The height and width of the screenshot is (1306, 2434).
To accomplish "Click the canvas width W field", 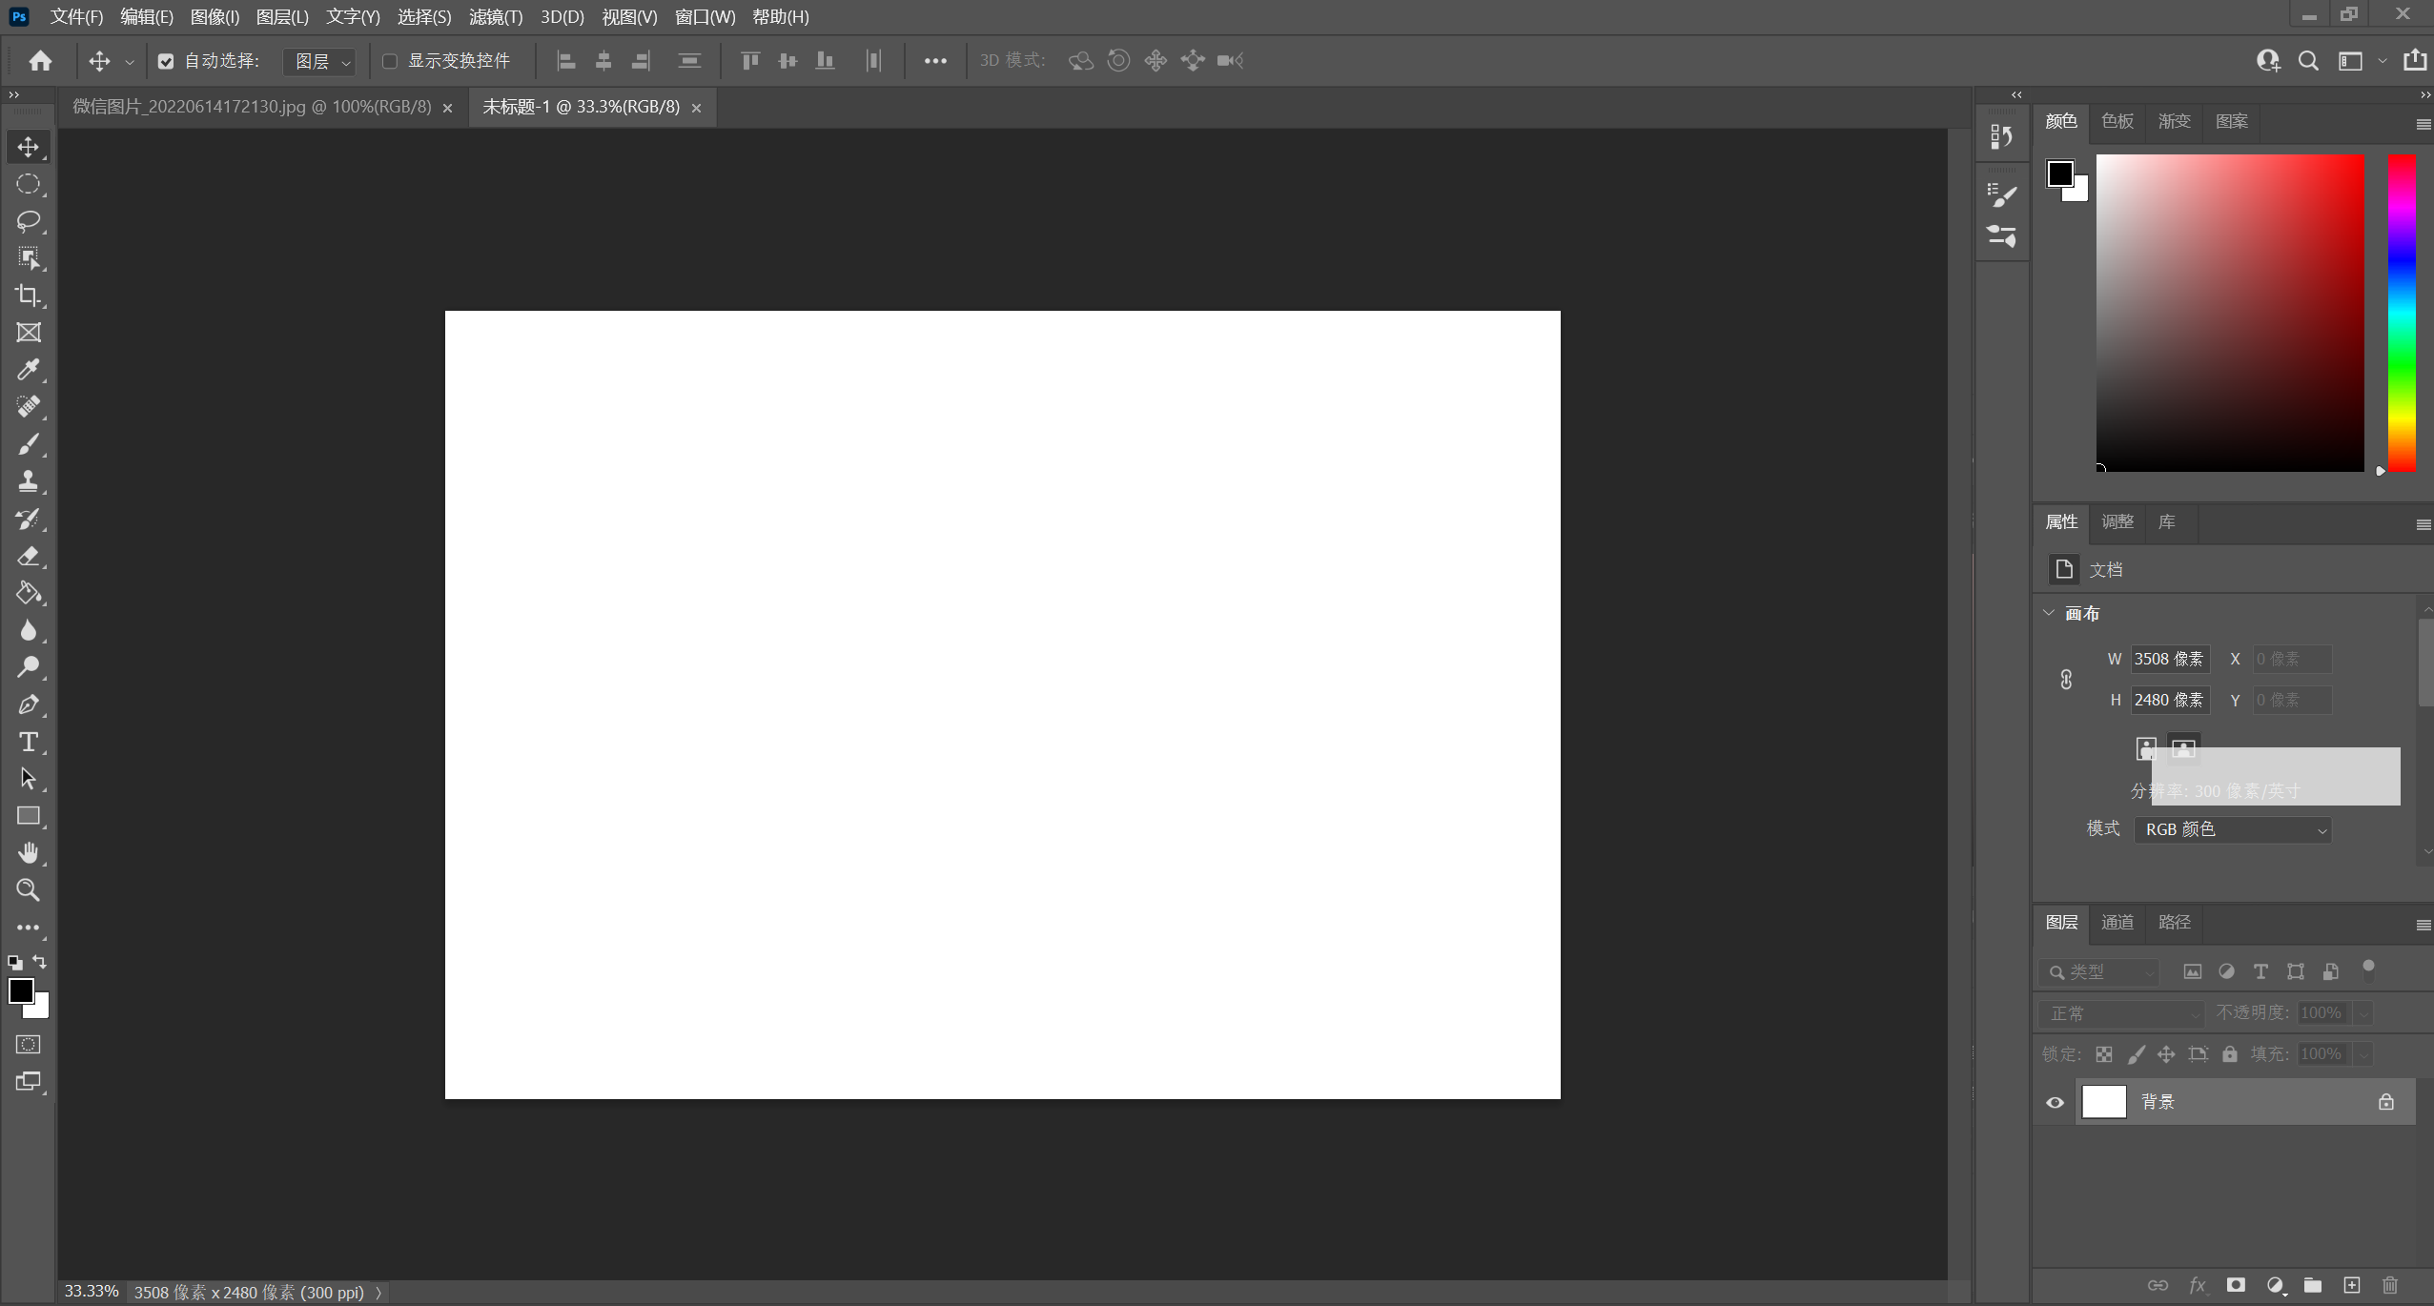I will 2169,659.
